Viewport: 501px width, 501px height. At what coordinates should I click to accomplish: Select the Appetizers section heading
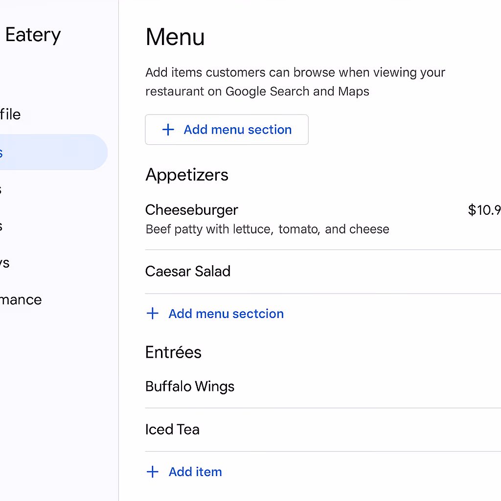[187, 175]
